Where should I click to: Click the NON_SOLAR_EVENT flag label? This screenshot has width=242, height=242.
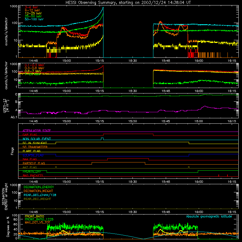tap(37, 139)
